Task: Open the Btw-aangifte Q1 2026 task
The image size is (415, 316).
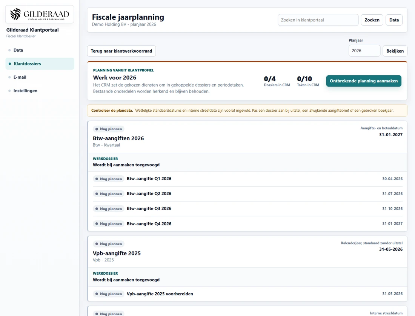Action: 149,179
